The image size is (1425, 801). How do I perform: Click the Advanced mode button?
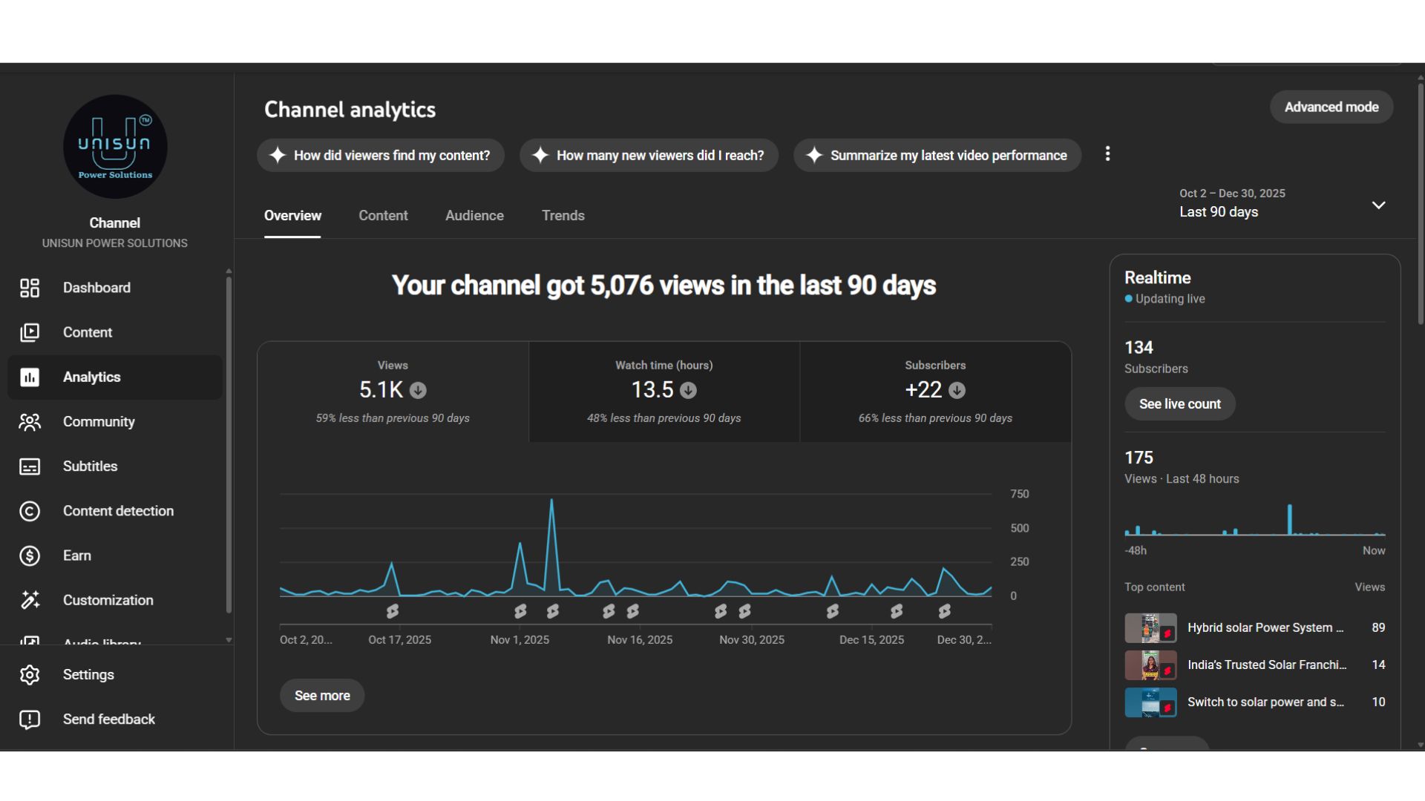pos(1331,107)
